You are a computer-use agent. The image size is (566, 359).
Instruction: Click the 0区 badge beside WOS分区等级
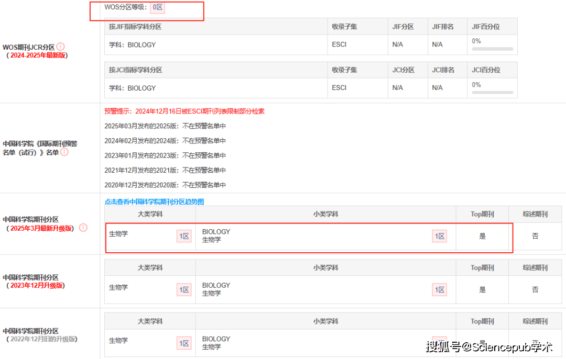point(158,7)
